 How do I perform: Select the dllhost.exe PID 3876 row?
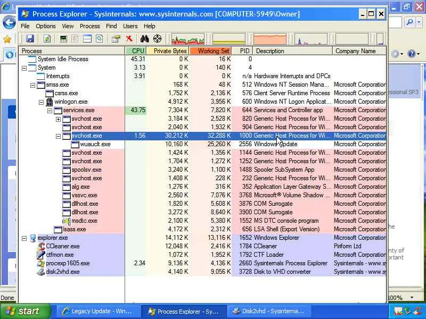pos(202,204)
